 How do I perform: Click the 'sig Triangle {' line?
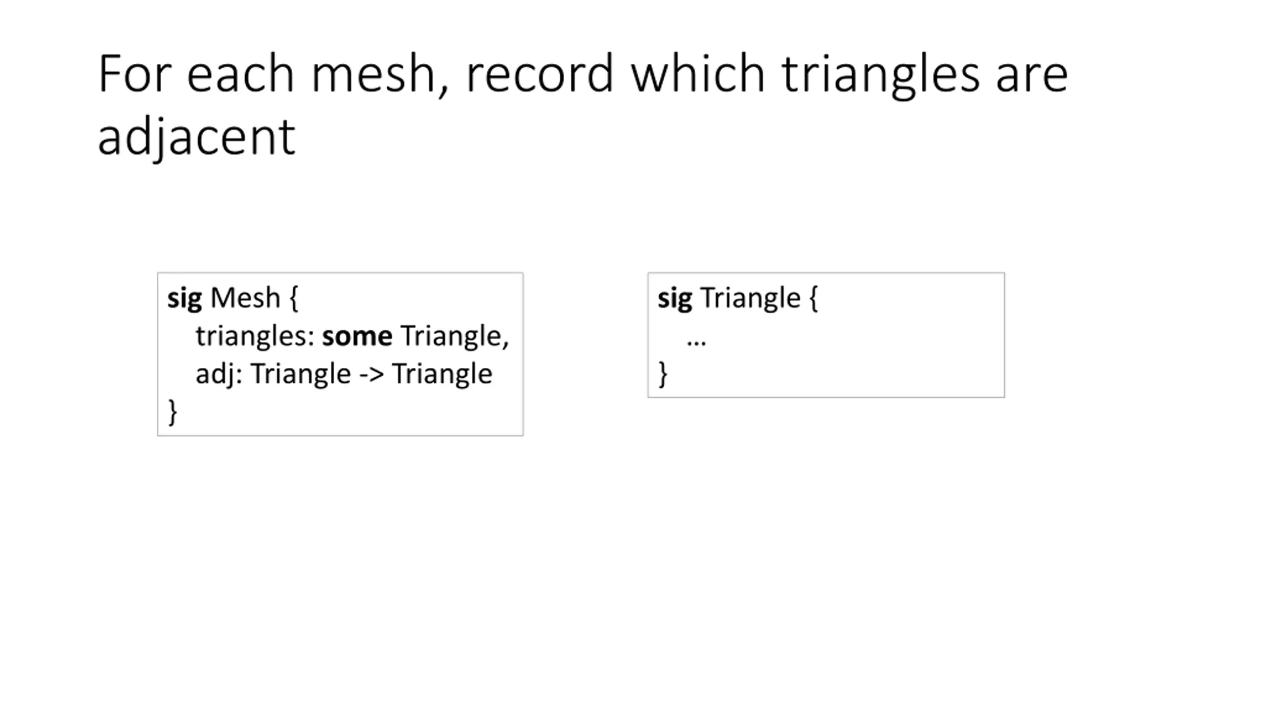[x=738, y=298]
